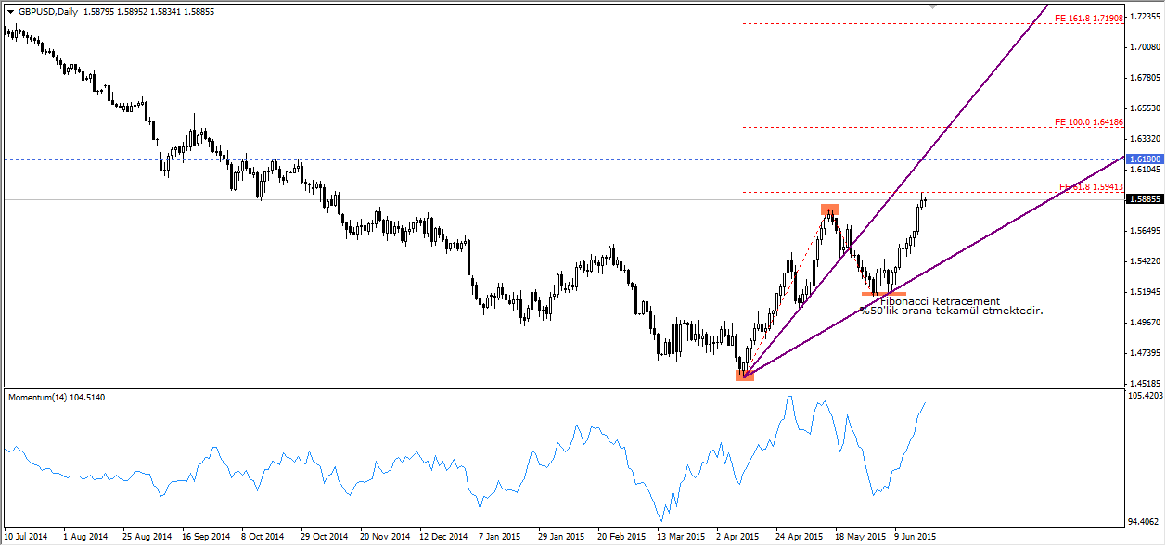Click the FE 61.8 1.59413 label
The height and width of the screenshot is (546, 1166).
tap(1091, 187)
